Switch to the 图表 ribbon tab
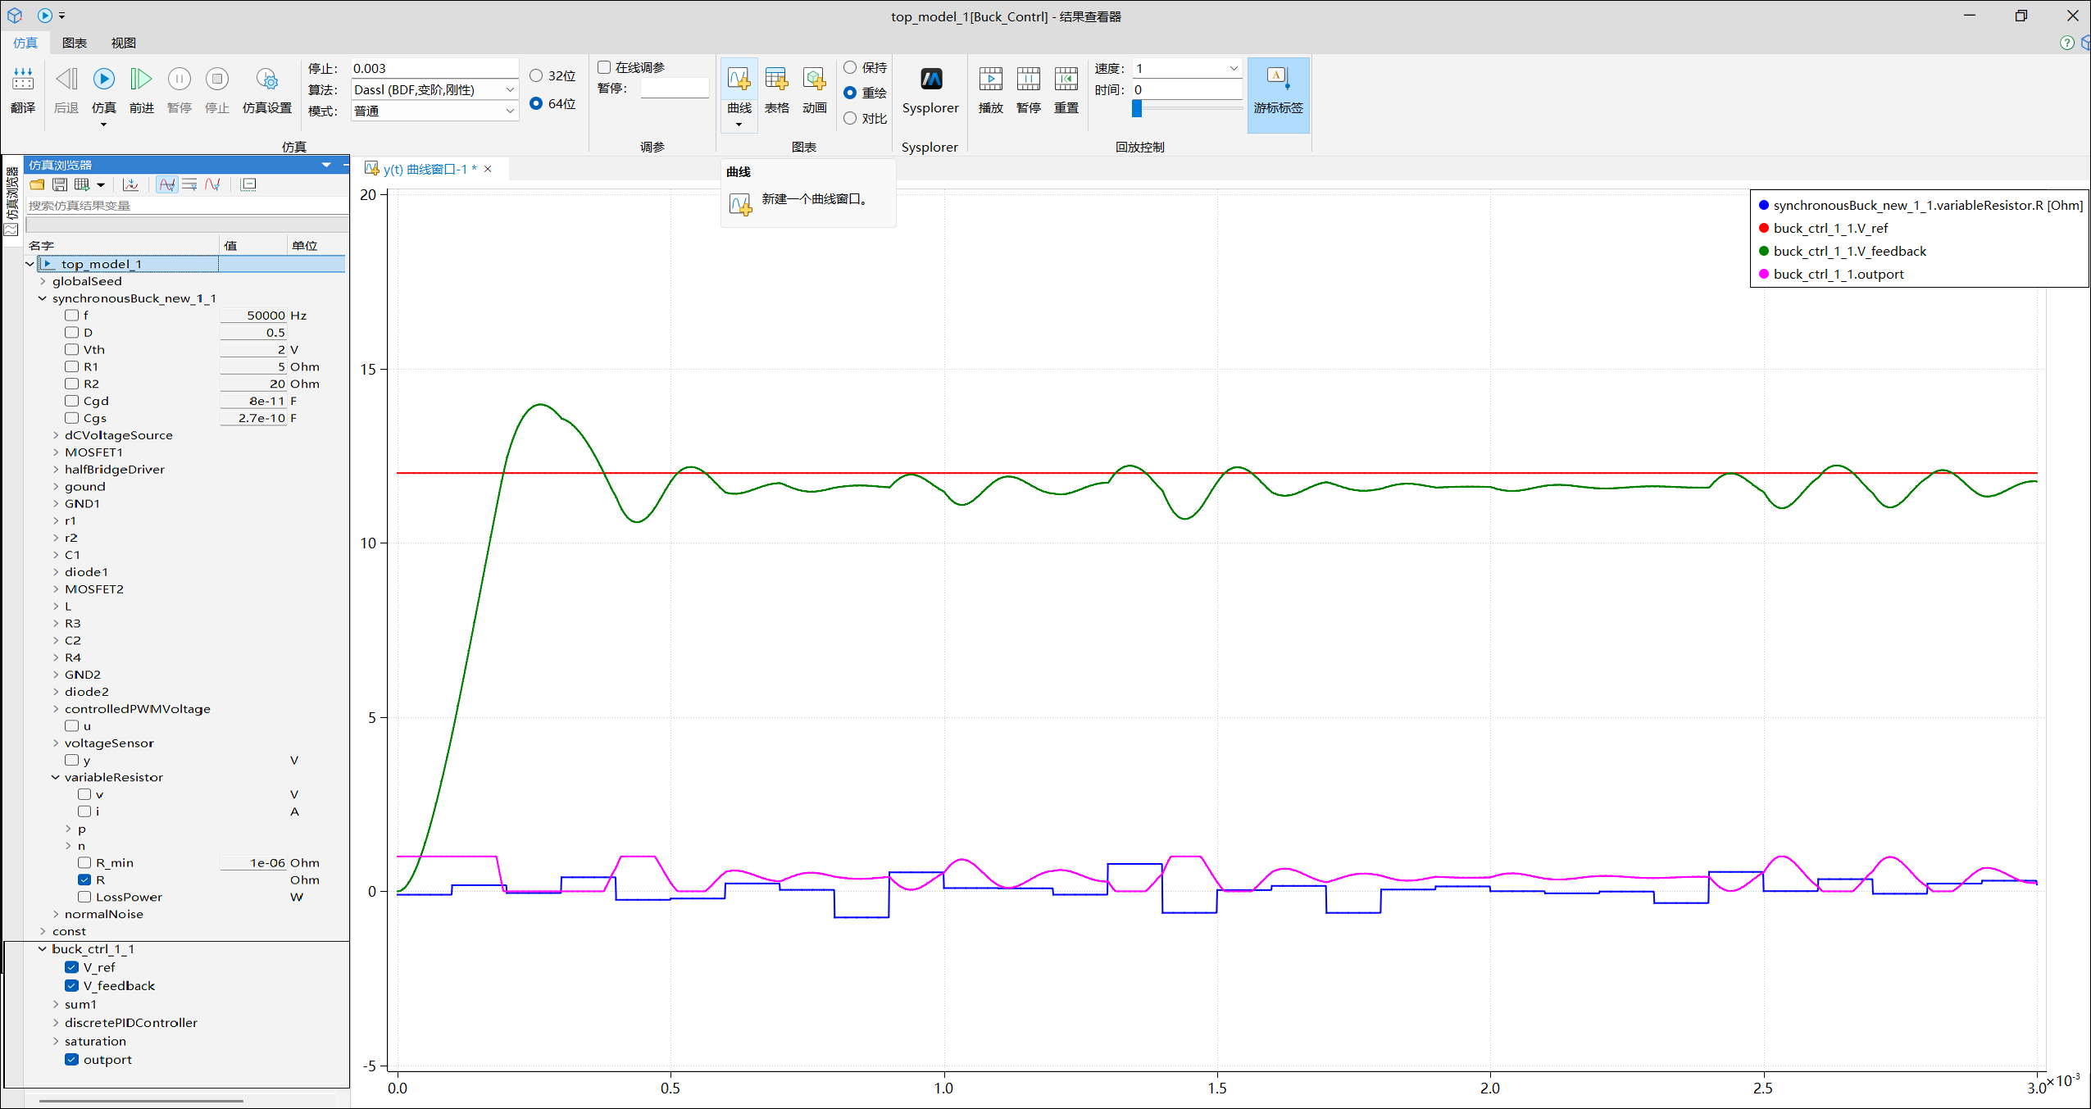This screenshot has width=2091, height=1109. point(74,43)
